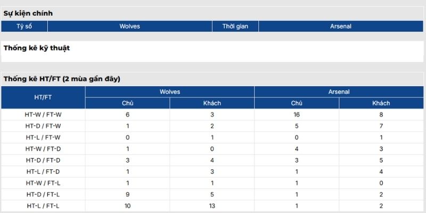The height and width of the screenshot is (213, 426).
Task: Click the "Sự kiện chính" section heading
Action: pyautogui.click(x=28, y=13)
